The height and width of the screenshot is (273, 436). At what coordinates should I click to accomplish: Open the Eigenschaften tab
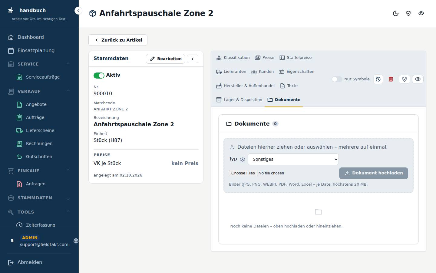[297, 72]
